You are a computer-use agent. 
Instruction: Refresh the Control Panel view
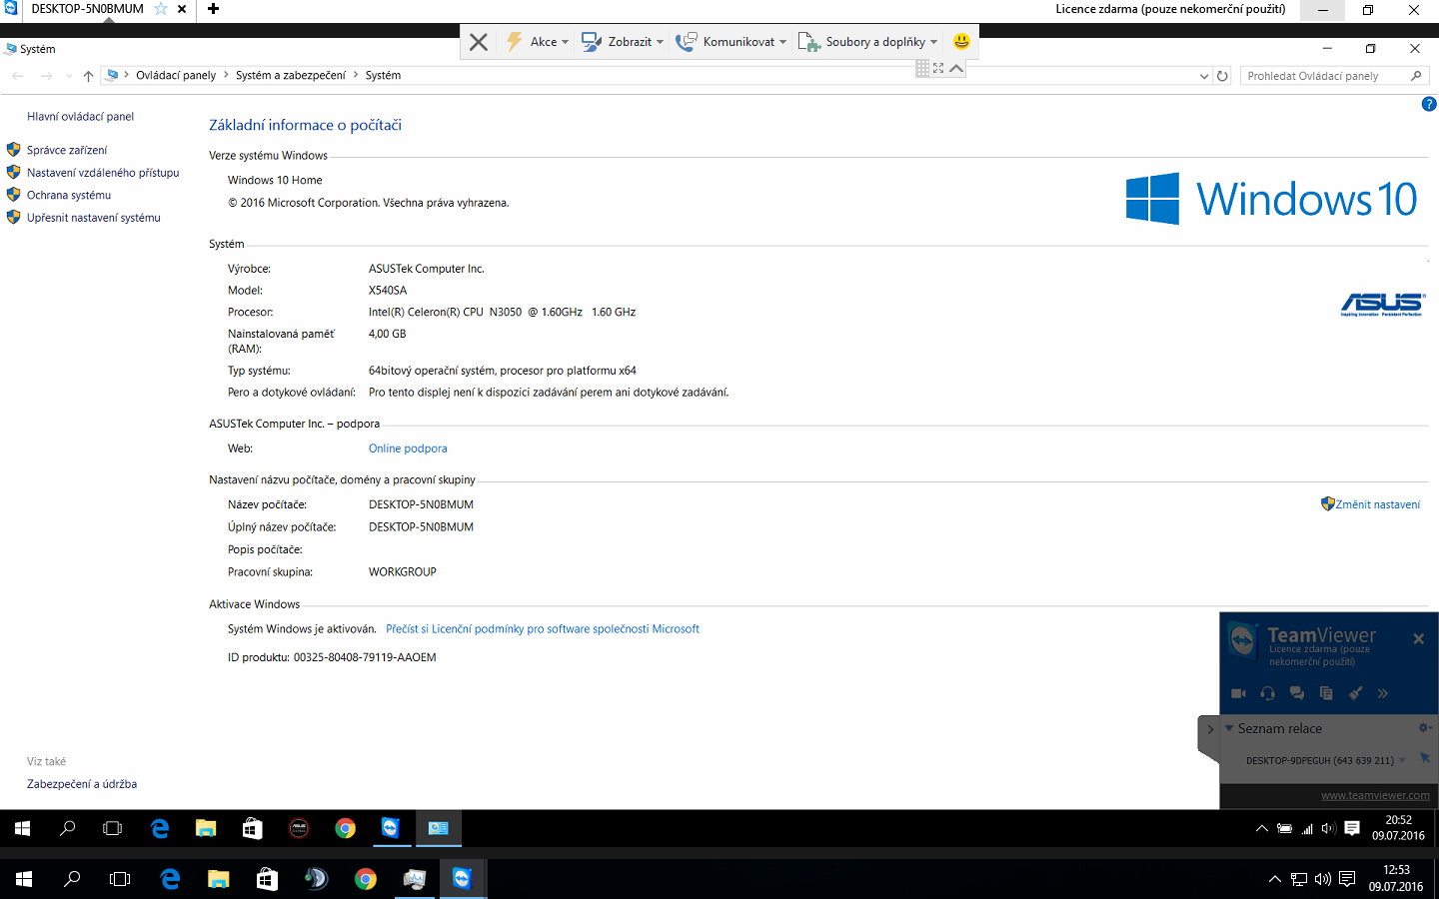point(1222,76)
